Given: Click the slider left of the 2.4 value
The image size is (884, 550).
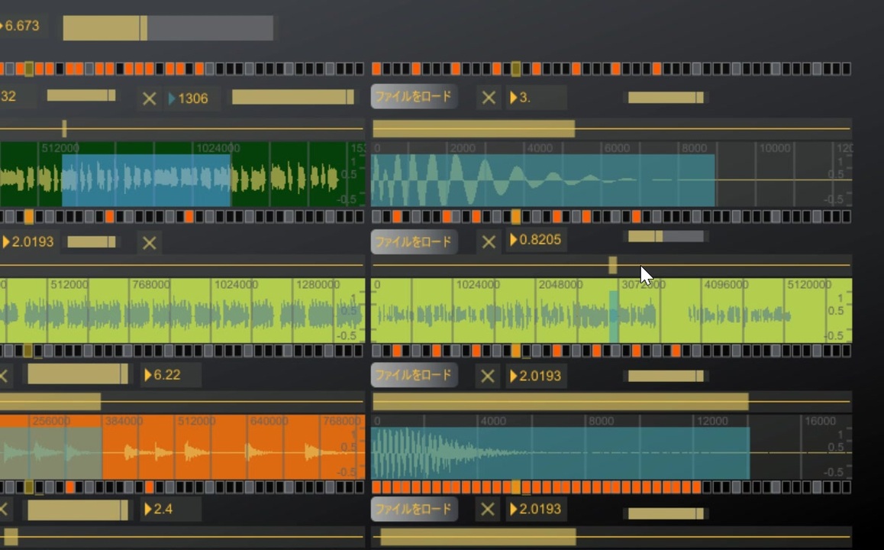Looking at the screenshot, I should pos(78,510).
